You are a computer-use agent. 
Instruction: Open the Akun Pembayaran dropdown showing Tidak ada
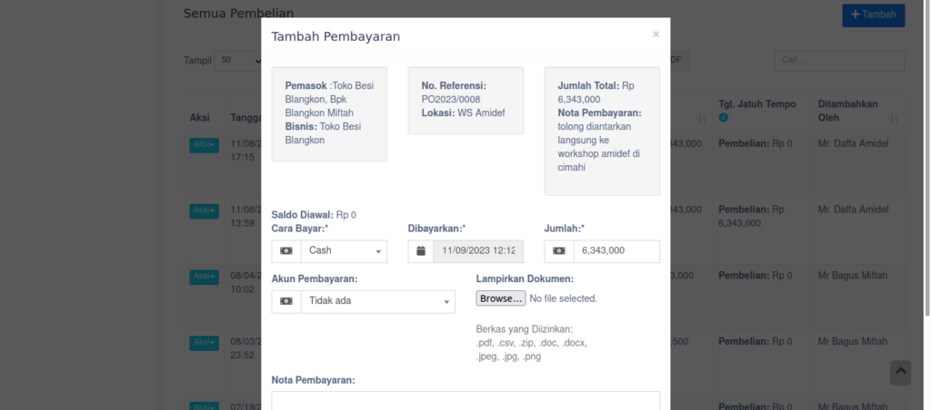pos(376,301)
